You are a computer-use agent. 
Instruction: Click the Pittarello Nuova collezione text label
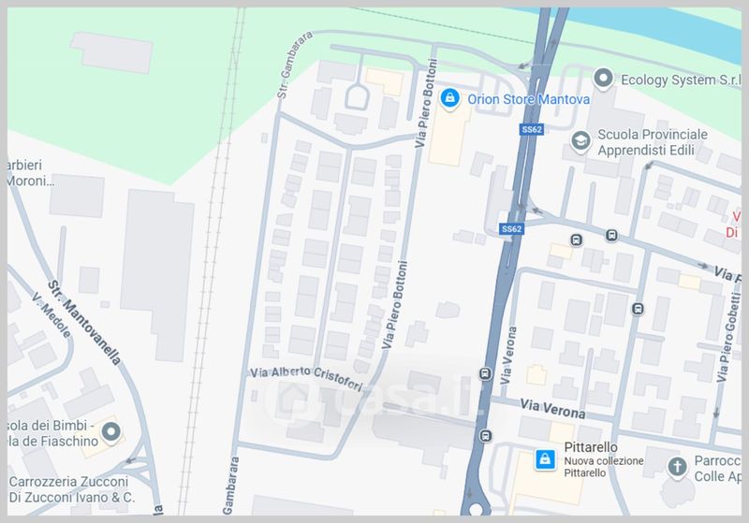(604, 460)
